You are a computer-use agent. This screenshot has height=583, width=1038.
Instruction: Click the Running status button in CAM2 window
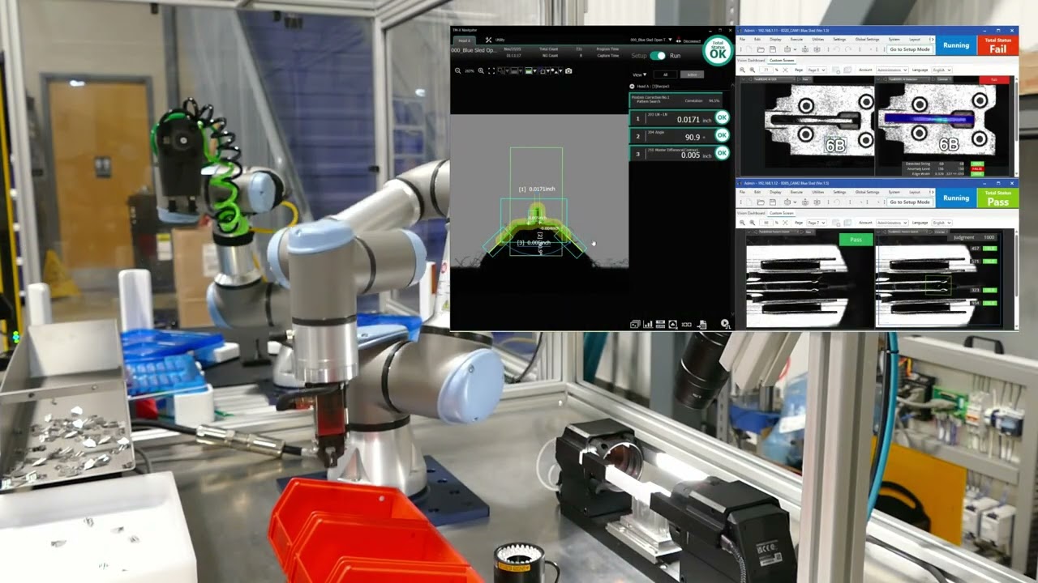tap(956, 198)
